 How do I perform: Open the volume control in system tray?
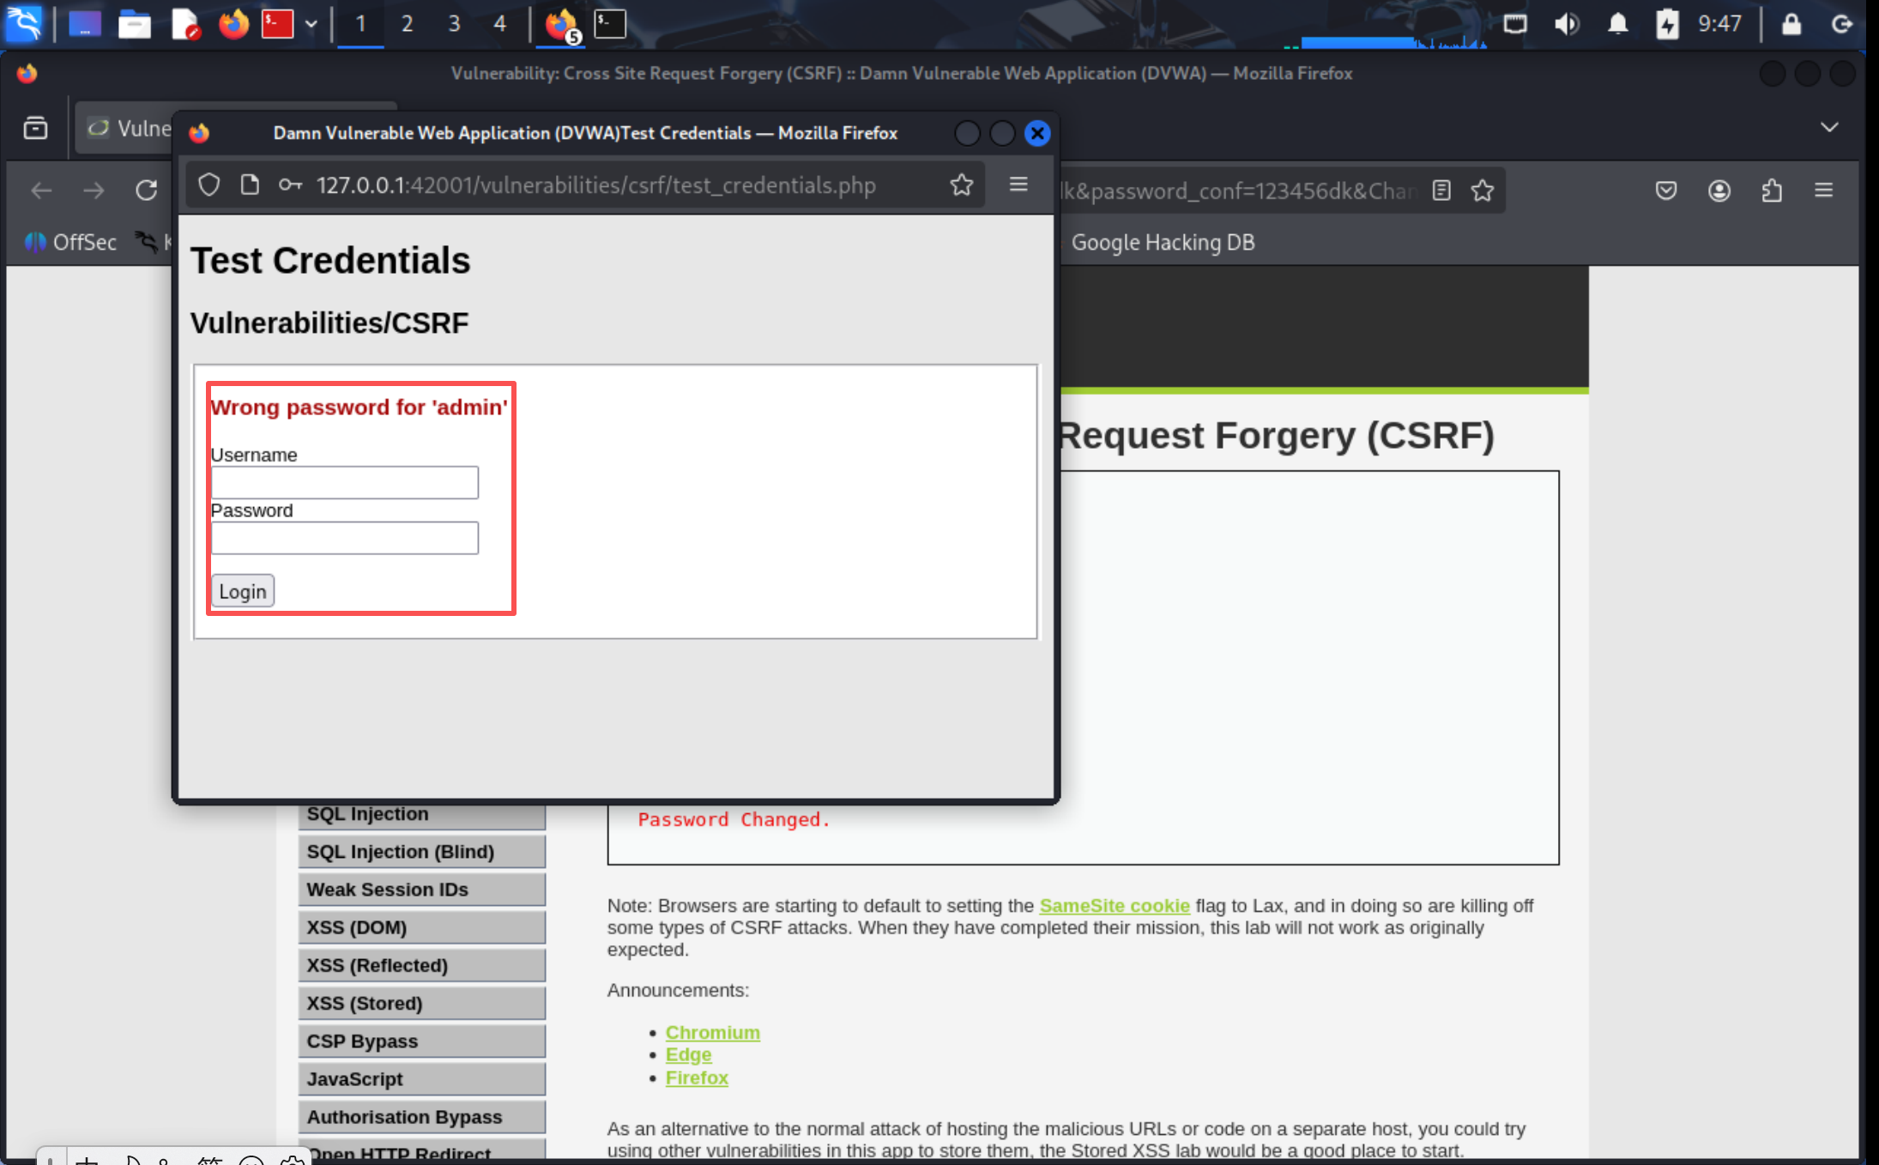pyautogui.click(x=1566, y=24)
